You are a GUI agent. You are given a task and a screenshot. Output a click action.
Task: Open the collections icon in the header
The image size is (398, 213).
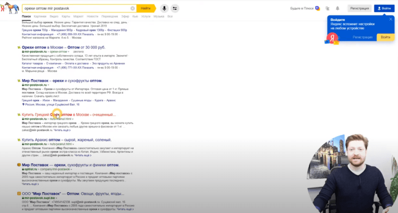(328, 8)
